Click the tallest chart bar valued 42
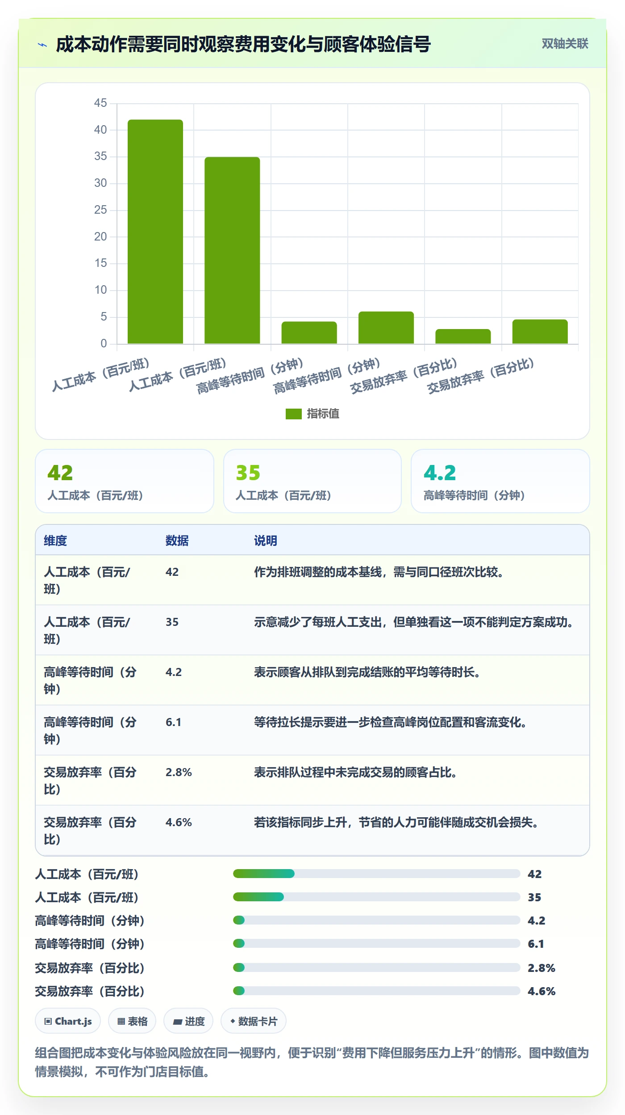Screen dimensions: 625x1115 (x=155, y=232)
